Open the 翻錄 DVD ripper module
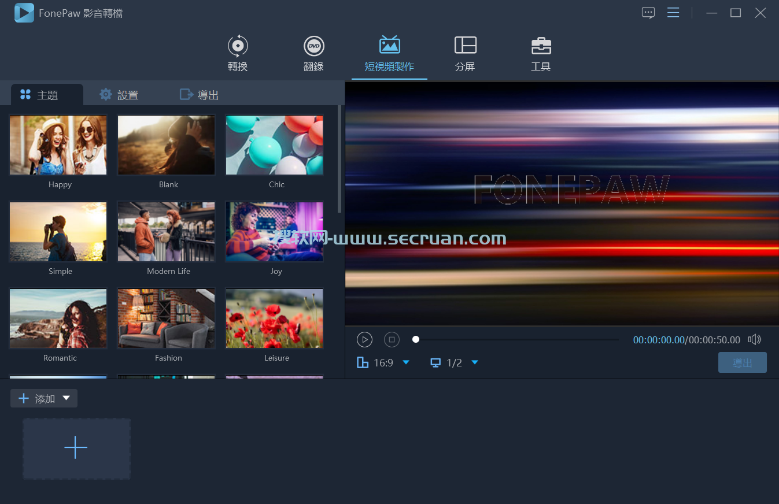The width and height of the screenshot is (779, 504). [x=313, y=54]
